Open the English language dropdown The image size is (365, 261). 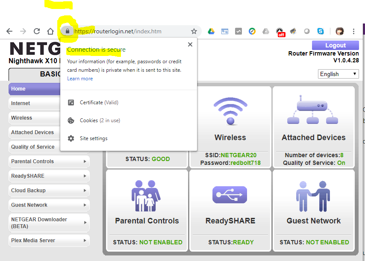(x=338, y=74)
